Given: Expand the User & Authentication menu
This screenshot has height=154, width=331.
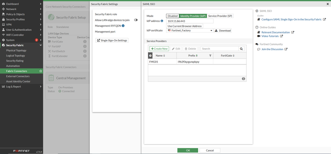Looking at the screenshot, I should [41, 30].
